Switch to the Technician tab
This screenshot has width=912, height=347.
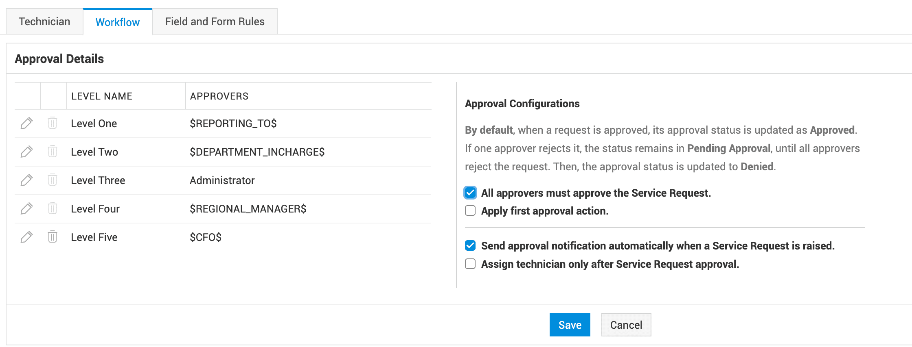44,22
